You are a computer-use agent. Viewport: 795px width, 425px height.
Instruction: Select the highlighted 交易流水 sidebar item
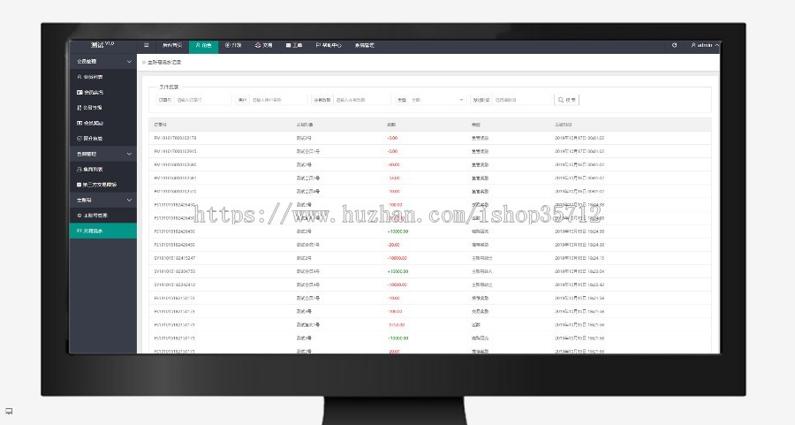(103, 231)
